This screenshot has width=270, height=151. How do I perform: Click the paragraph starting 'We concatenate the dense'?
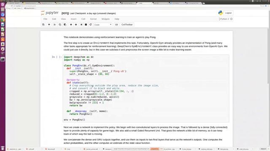[x=143, y=141]
